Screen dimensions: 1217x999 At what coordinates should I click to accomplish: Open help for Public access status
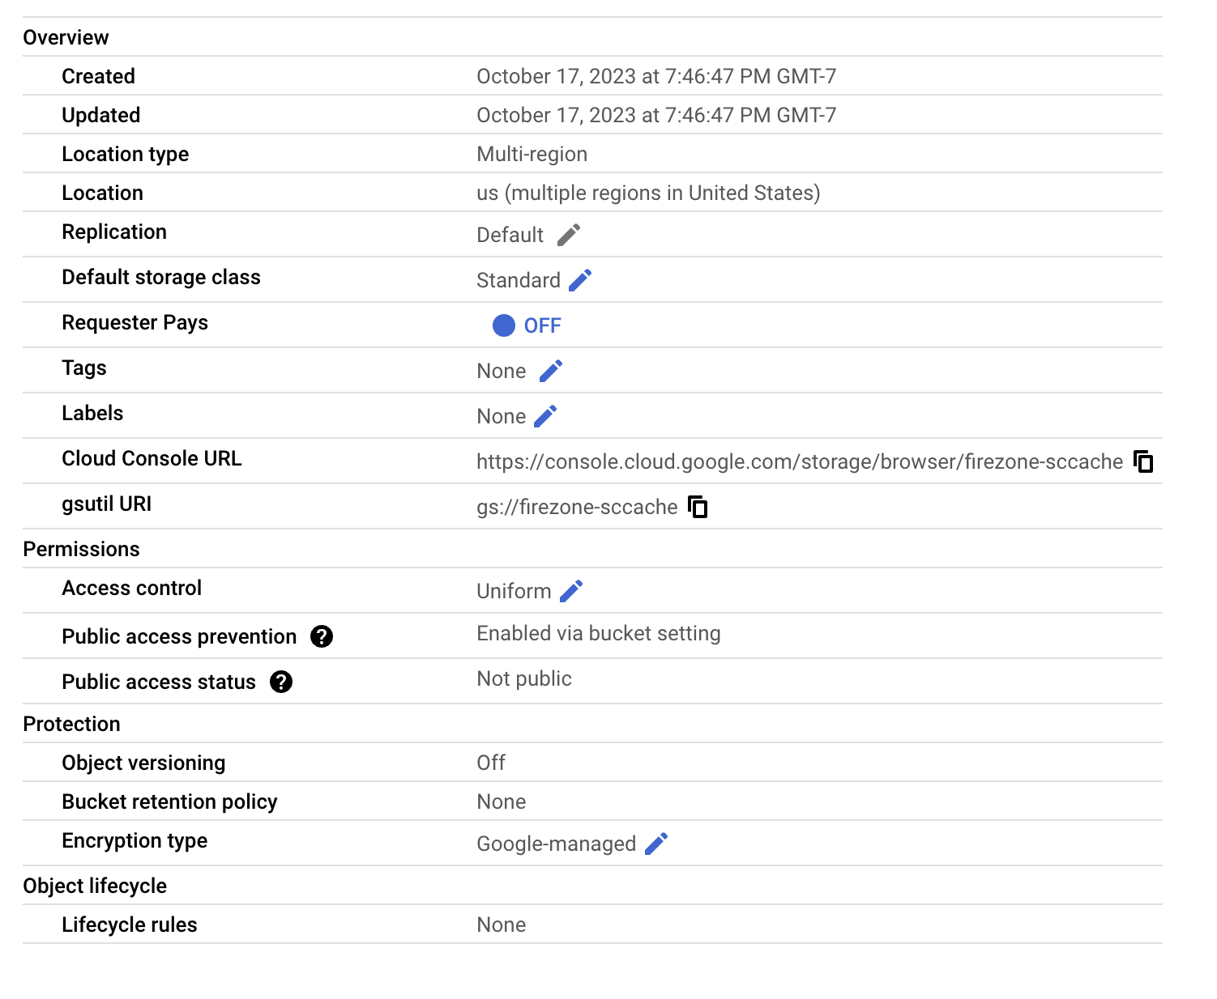280,682
